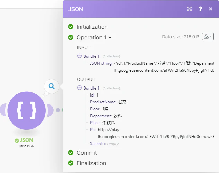Select the Initialization step
The height and width of the screenshot is (173, 219).
(x=92, y=27)
